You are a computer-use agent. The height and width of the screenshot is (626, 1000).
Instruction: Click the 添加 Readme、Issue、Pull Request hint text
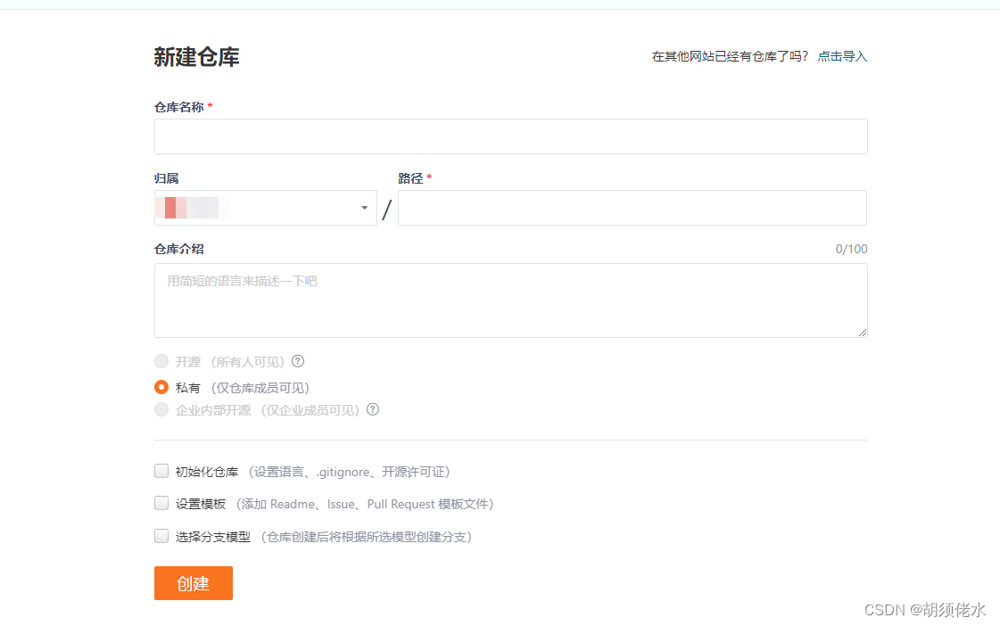tap(365, 504)
